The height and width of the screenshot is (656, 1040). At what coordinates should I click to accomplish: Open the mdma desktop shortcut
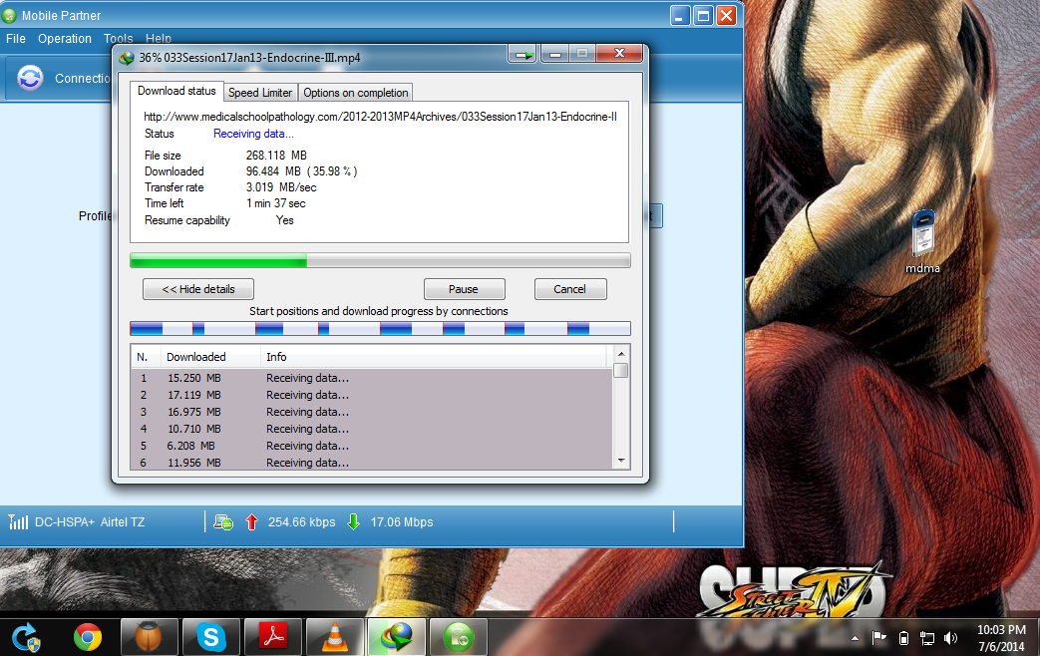coord(922,242)
